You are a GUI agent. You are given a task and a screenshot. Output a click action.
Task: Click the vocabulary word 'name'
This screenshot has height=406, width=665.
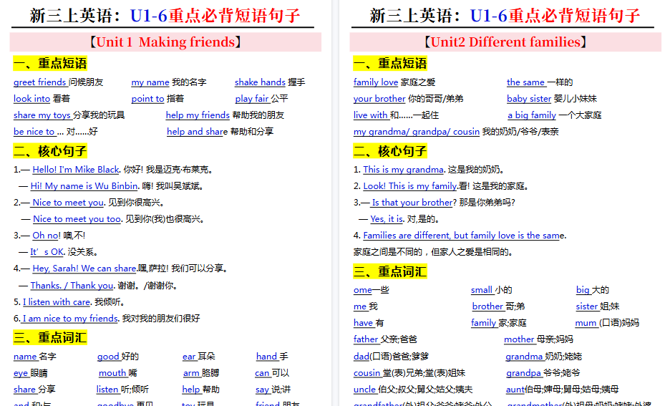(25, 357)
